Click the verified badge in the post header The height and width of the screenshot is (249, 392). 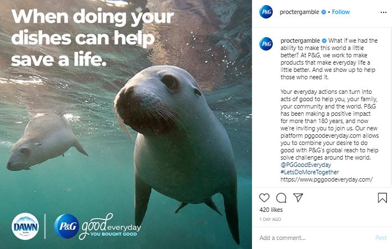pos(323,12)
